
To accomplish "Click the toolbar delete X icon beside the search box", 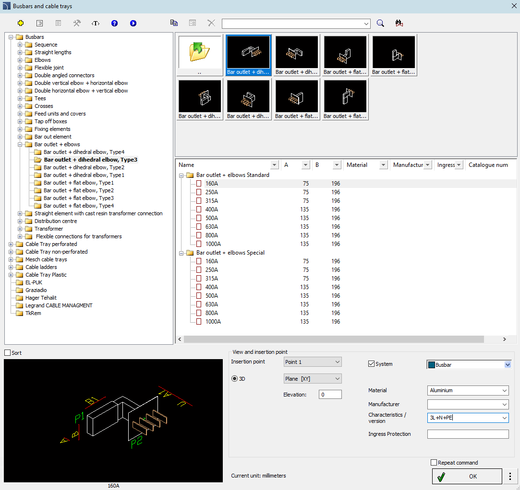I will pos(211,23).
